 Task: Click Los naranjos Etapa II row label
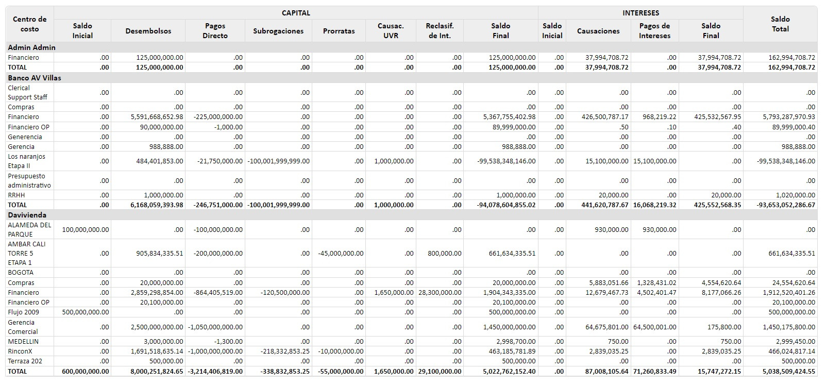(26, 161)
